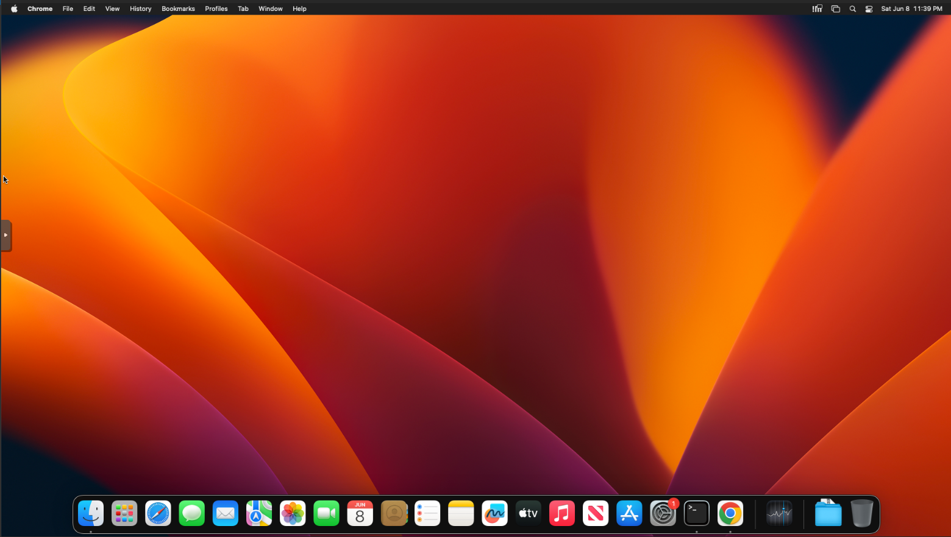Open the News app
Image resolution: width=951 pixels, height=537 pixels.
coord(596,513)
